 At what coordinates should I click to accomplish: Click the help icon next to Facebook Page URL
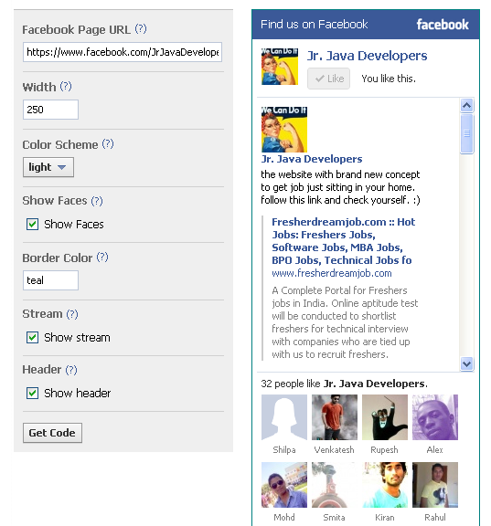coord(141,29)
